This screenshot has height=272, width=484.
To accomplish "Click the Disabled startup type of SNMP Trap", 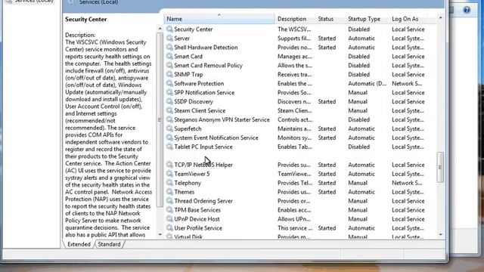I will click(358, 74).
